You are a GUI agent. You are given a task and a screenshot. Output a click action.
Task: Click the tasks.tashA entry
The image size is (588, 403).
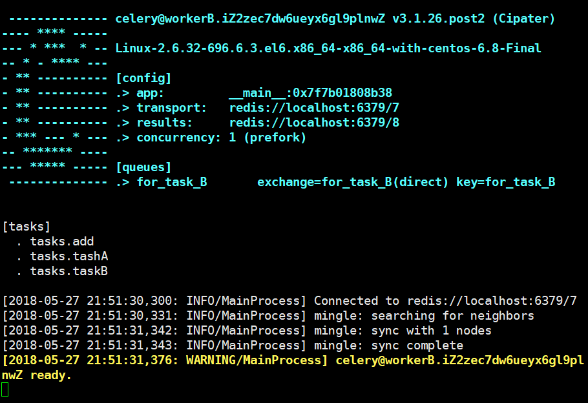click(x=69, y=256)
